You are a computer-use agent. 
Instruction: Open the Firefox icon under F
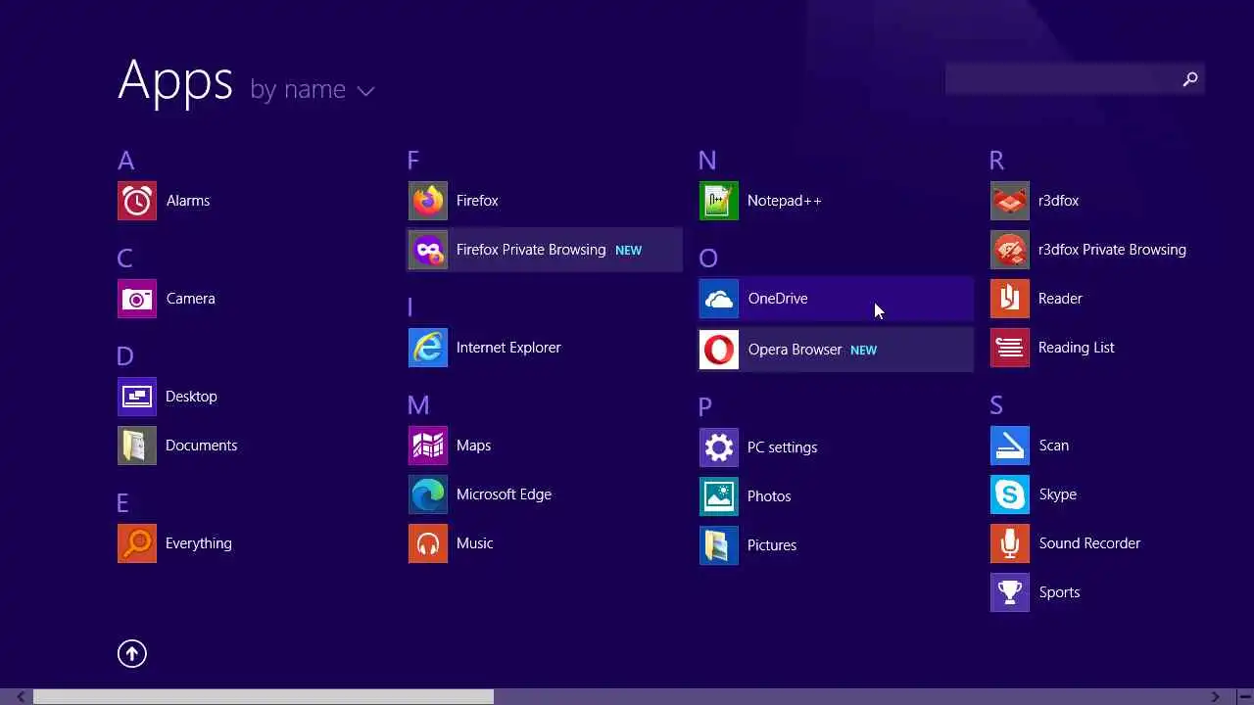point(428,201)
